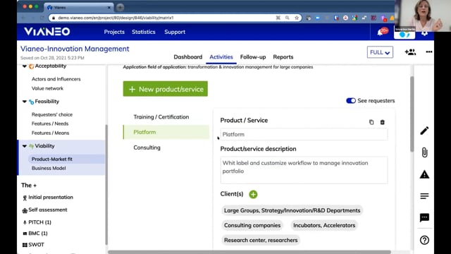Open BMC (1)
This screenshot has width=451, height=254.
point(38,234)
